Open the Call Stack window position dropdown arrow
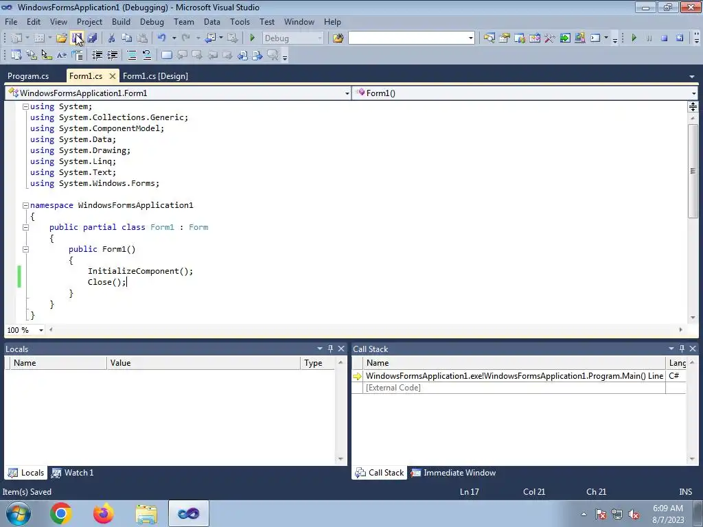This screenshot has width=703, height=527. click(671, 349)
